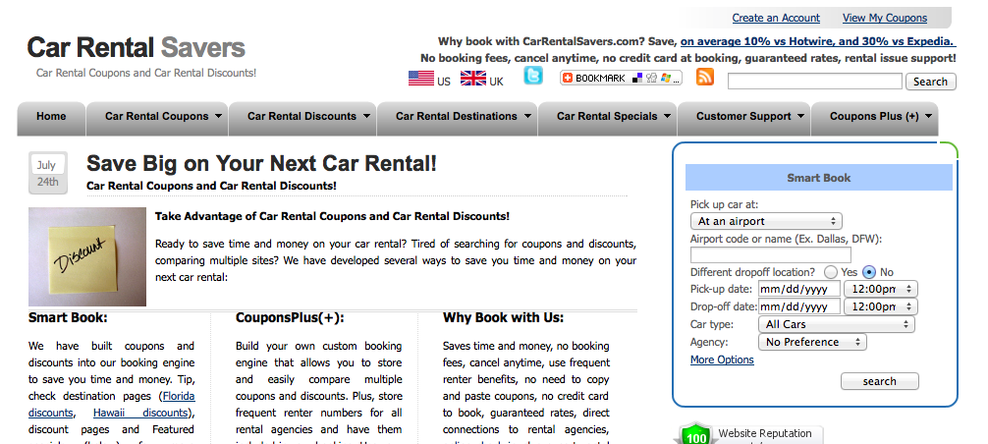Image resolution: width=988 pixels, height=444 pixels.
Task: Open the Hotwire and Expedia savings link
Action: 818,41
